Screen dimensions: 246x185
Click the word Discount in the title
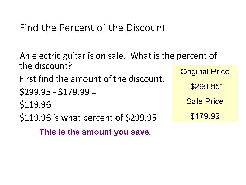coord(146,28)
